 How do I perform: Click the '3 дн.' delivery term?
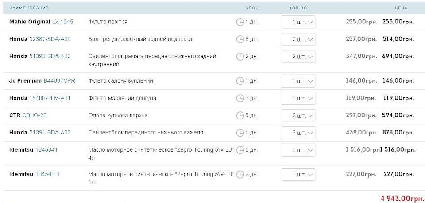point(252,98)
